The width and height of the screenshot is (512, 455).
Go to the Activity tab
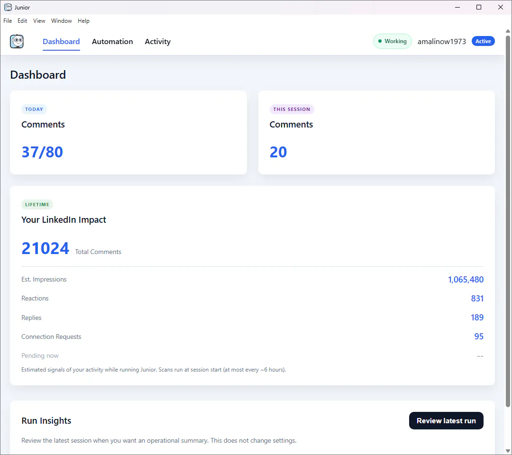point(158,41)
